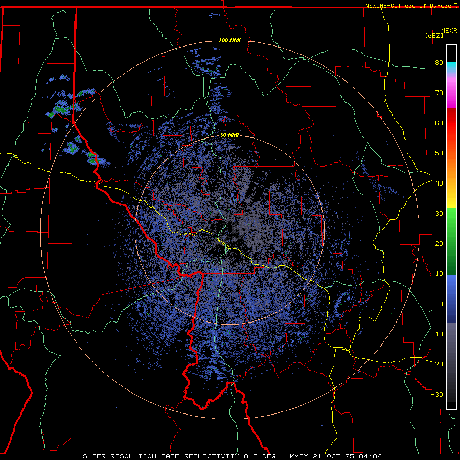Click the 30 value on dBZ scale

tap(439, 213)
